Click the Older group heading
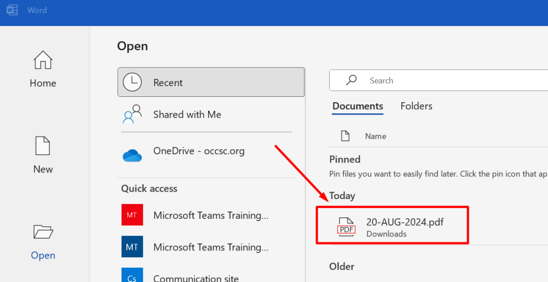548x282 pixels. click(x=342, y=266)
